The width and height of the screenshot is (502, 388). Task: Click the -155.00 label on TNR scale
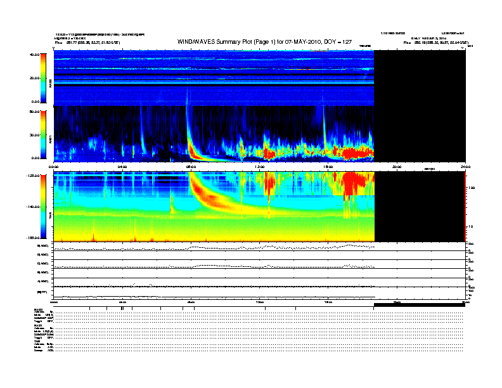point(33,238)
